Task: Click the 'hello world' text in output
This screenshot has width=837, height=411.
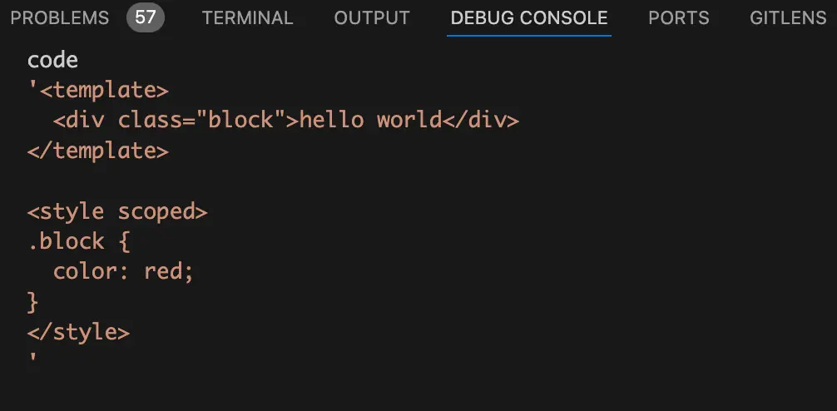Action: pos(370,120)
